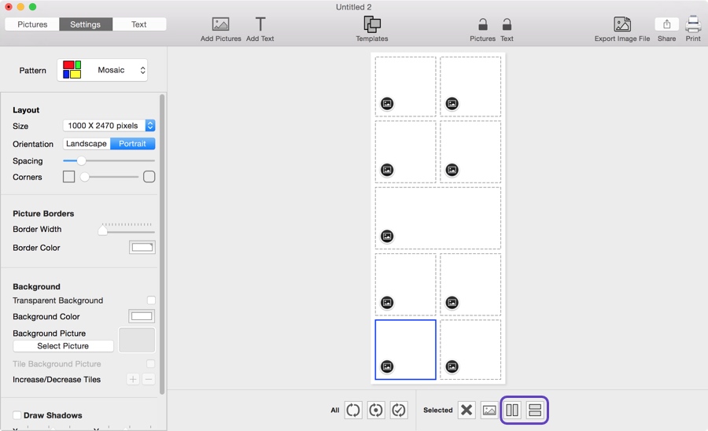Select Landscape orientation
Viewport: 708px width, 431px height.
(x=87, y=143)
